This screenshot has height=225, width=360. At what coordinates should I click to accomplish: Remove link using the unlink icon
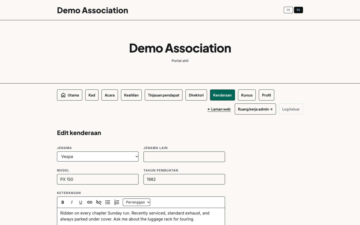pyautogui.click(x=99, y=202)
